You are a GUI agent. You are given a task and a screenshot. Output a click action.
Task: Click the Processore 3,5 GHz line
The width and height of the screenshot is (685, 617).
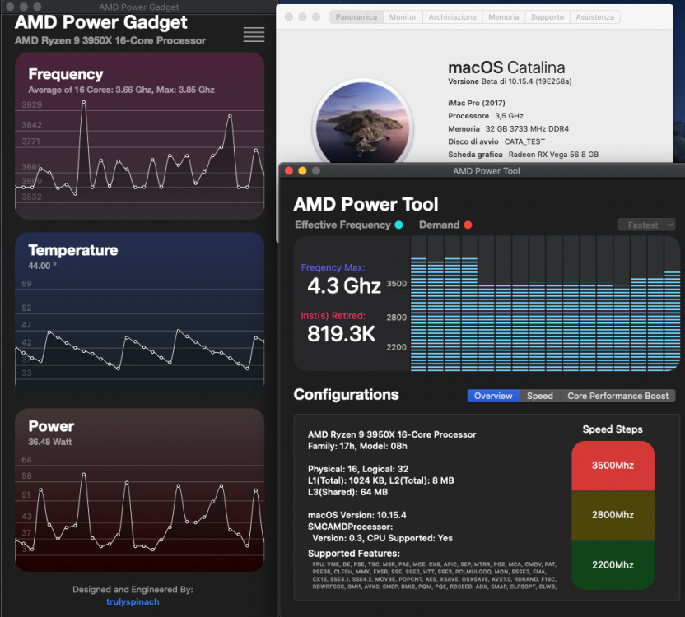click(486, 116)
